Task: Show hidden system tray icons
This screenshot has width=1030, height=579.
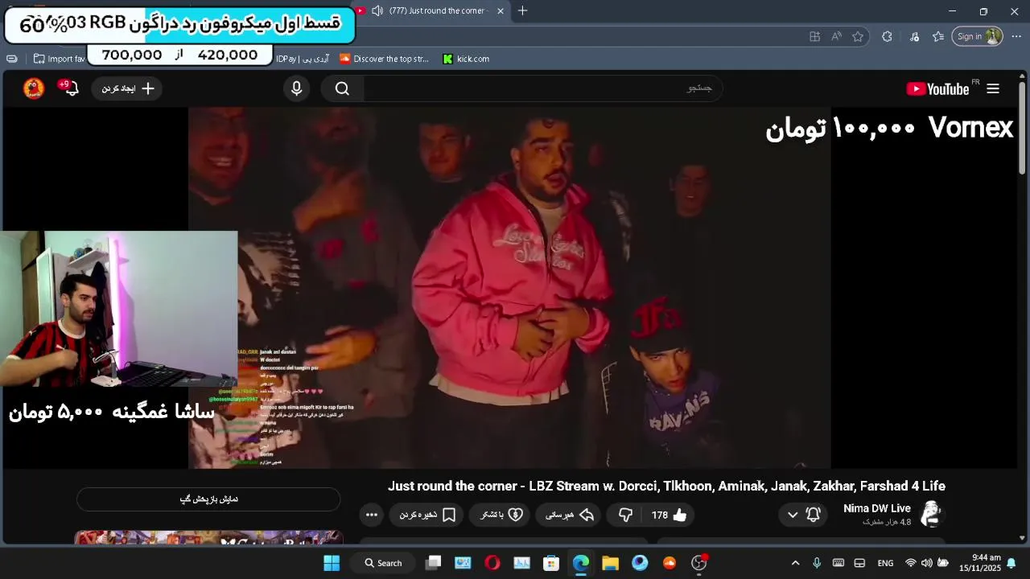Action: [795, 563]
